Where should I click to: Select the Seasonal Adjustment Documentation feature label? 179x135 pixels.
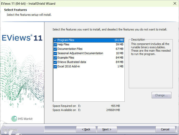(x=80, y=53)
